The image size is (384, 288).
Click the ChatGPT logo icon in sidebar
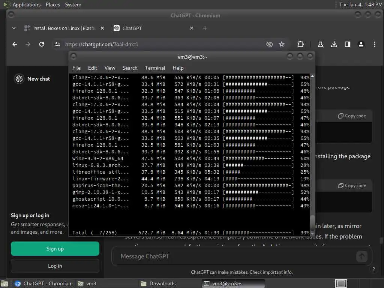[x=19, y=79]
